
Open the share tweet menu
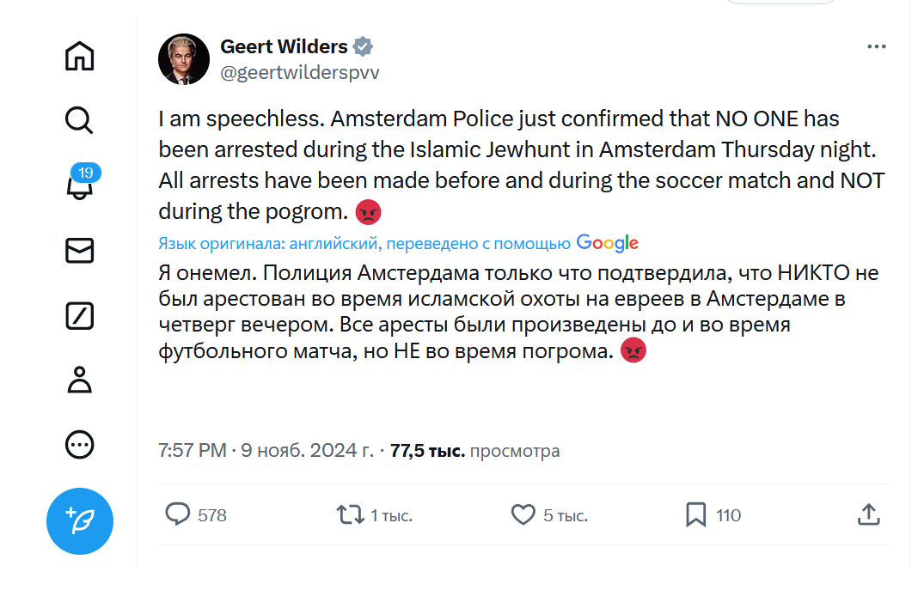tap(868, 514)
